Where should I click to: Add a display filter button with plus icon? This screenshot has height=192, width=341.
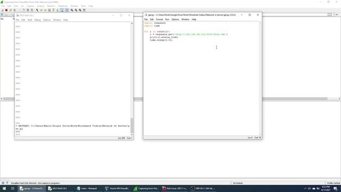coord(337,15)
